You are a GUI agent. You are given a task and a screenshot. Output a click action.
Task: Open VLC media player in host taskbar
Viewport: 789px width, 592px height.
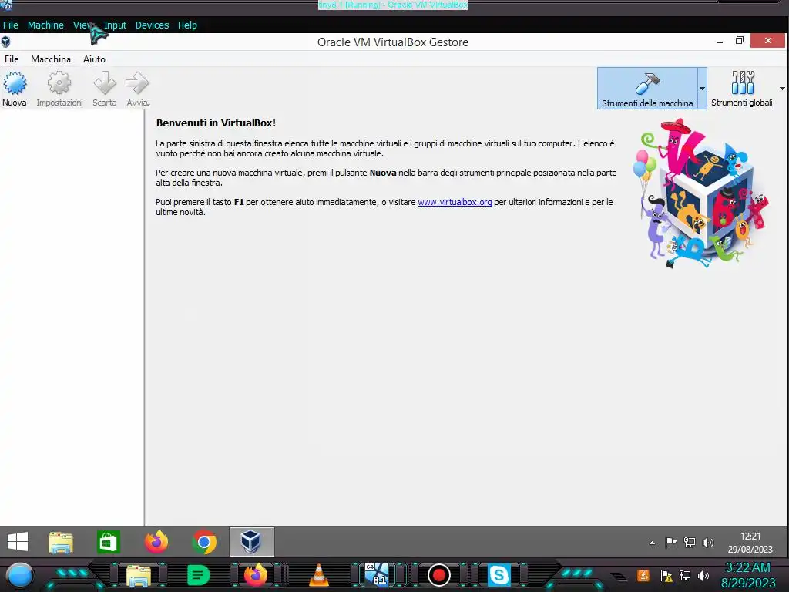[x=318, y=575]
